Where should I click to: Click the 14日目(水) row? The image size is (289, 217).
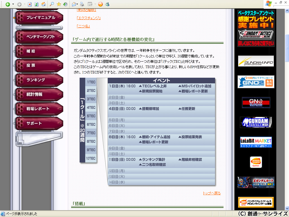click(x=161, y=182)
